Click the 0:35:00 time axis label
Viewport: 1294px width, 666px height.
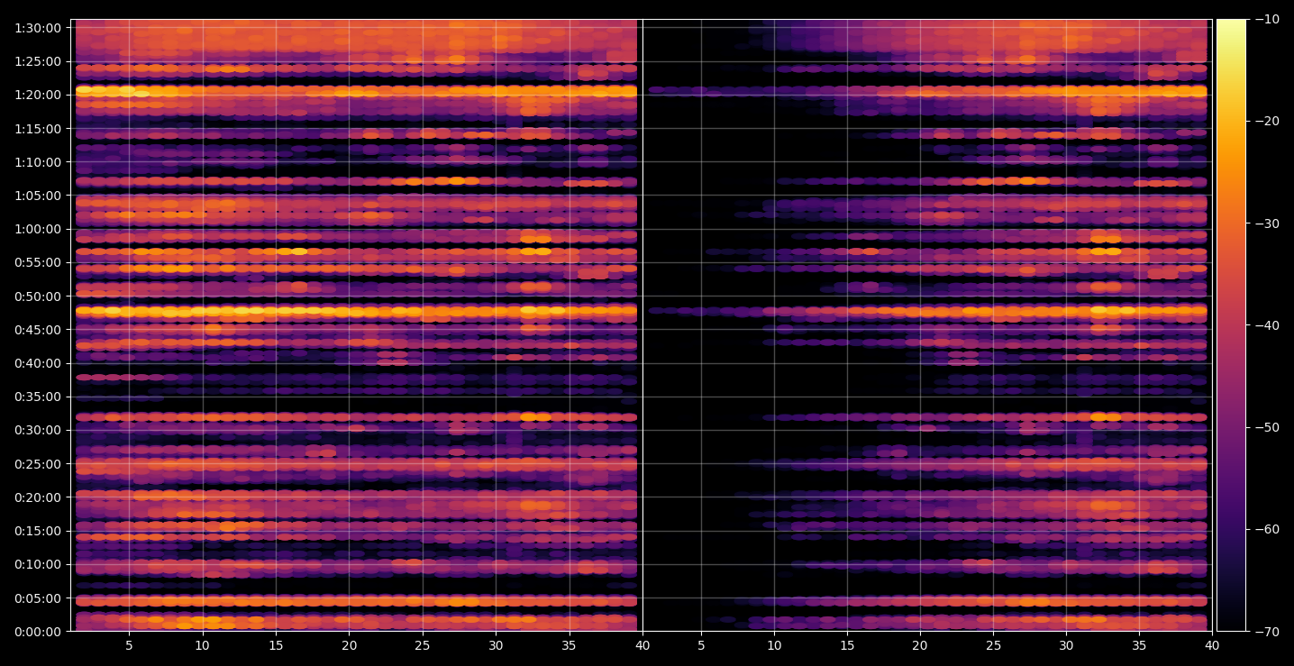[39, 397]
